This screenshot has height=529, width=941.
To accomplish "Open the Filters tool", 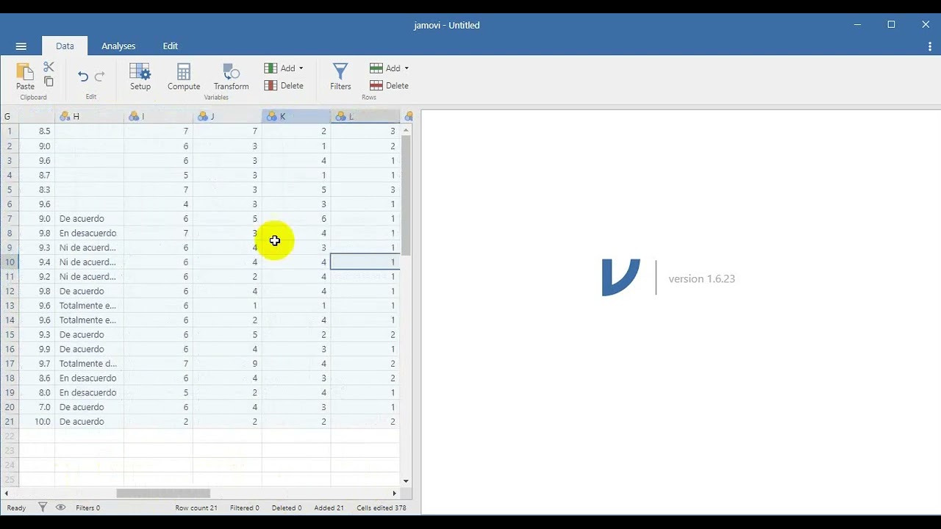I will pyautogui.click(x=340, y=76).
